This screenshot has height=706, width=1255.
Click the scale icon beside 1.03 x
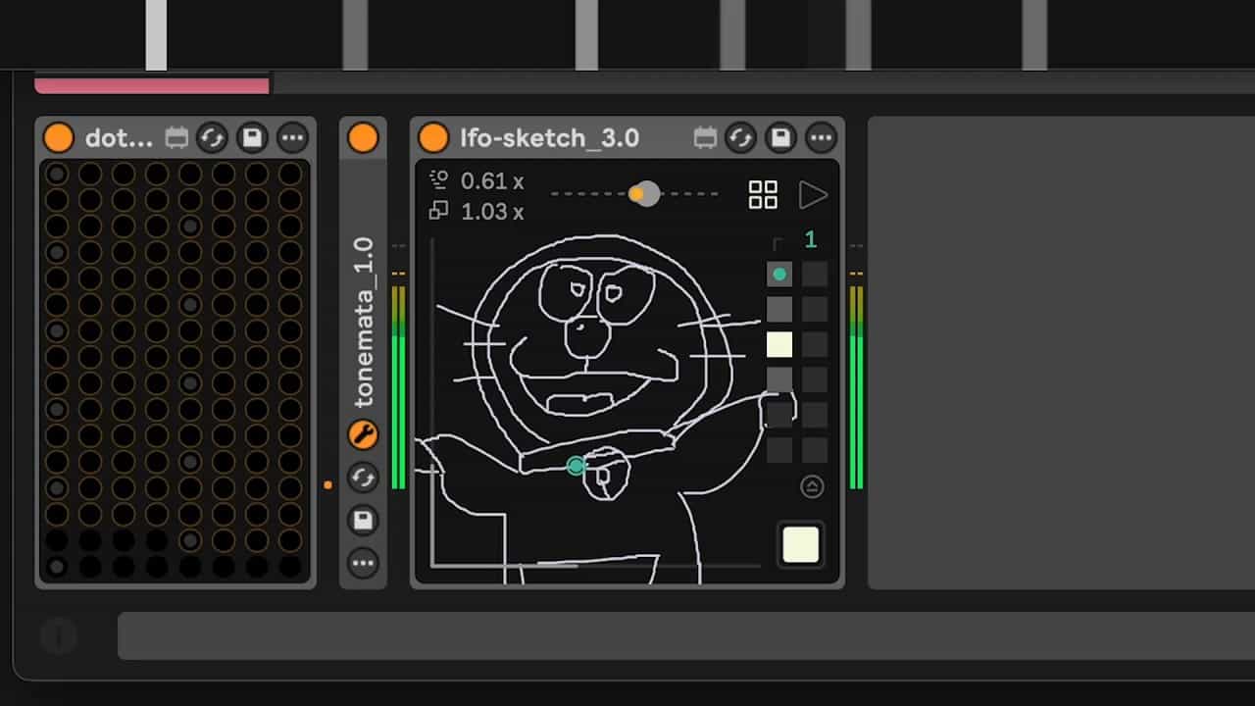click(439, 210)
